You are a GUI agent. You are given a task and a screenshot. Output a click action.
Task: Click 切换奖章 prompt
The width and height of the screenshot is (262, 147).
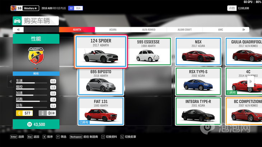point(130,137)
